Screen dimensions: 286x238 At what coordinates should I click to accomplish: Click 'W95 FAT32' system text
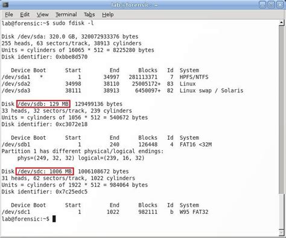point(194,212)
